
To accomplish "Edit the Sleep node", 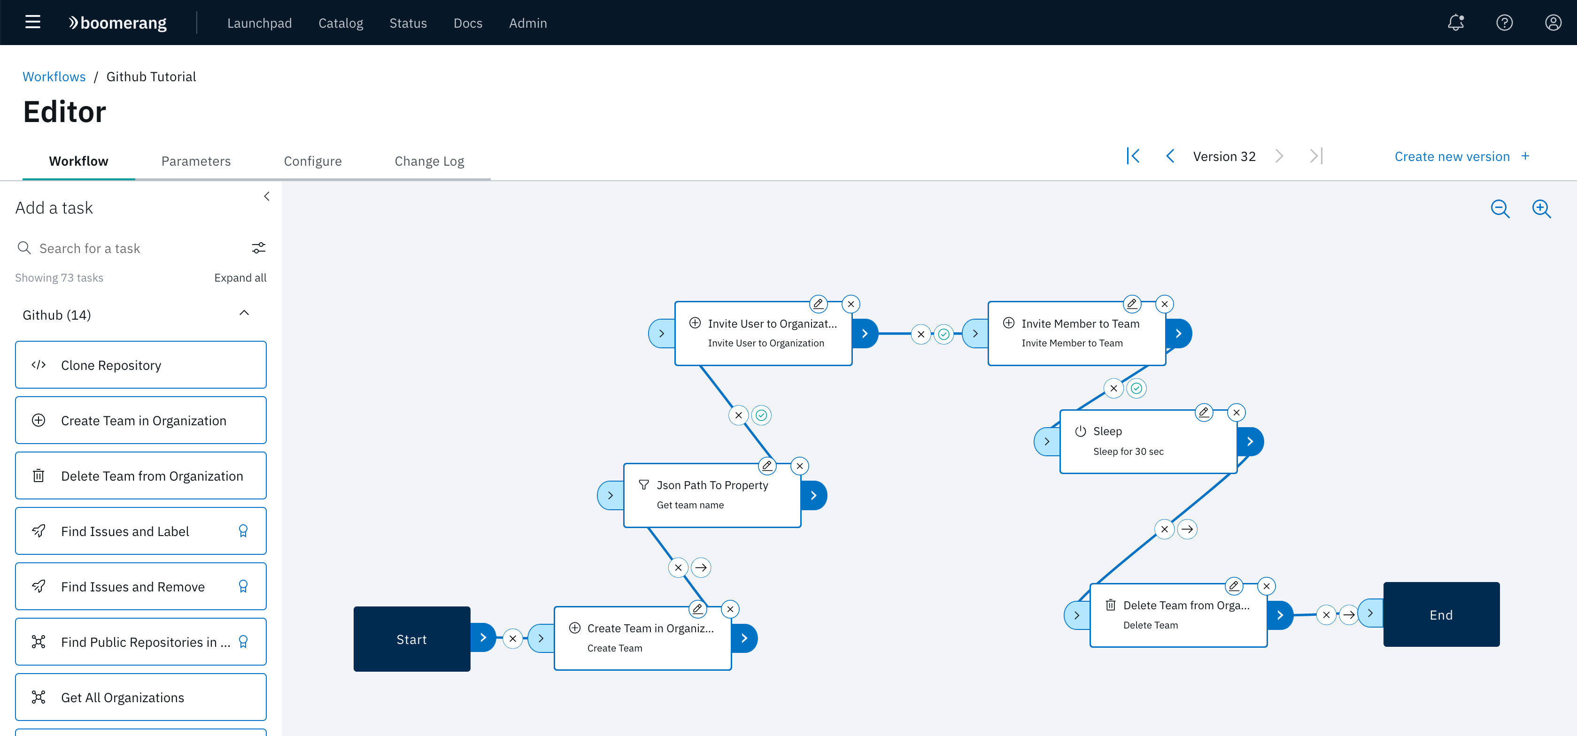I will click(1204, 412).
